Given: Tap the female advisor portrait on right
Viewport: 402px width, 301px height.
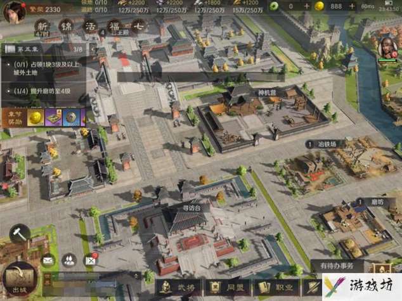Looking at the screenshot, I should [x=387, y=49].
